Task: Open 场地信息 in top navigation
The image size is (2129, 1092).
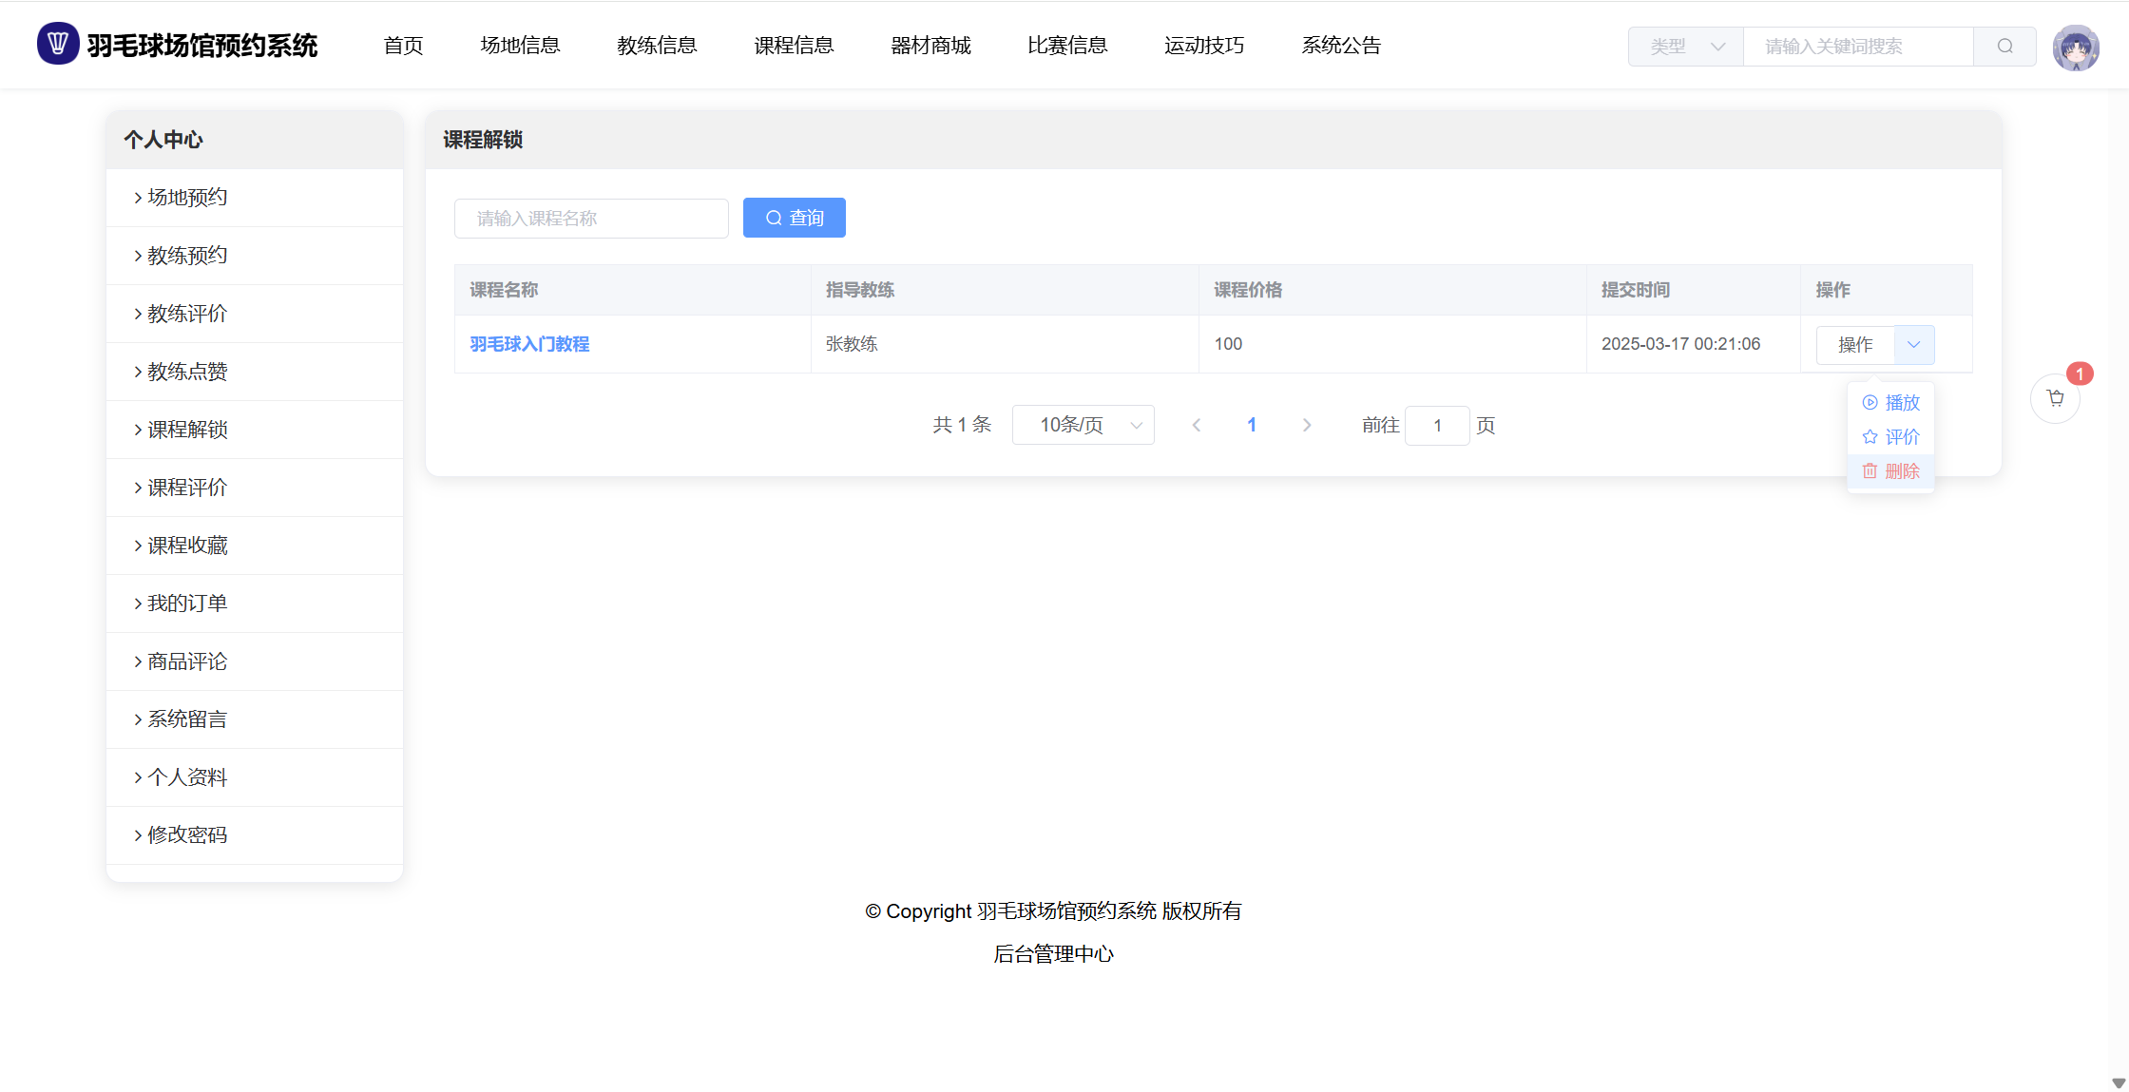Action: click(x=520, y=46)
